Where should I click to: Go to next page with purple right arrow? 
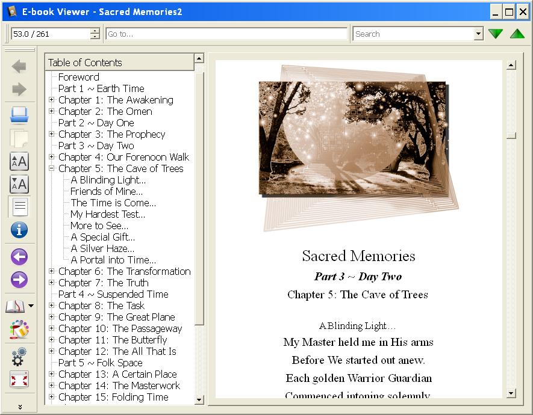pyautogui.click(x=19, y=280)
